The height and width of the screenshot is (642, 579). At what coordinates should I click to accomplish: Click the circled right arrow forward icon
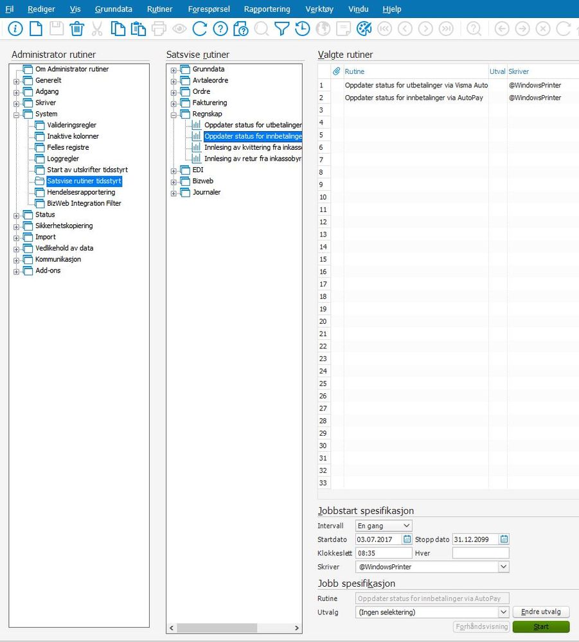coord(522,29)
